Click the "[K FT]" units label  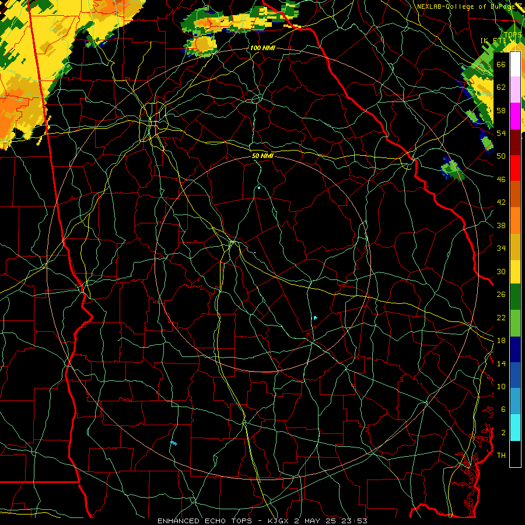[x=493, y=40]
